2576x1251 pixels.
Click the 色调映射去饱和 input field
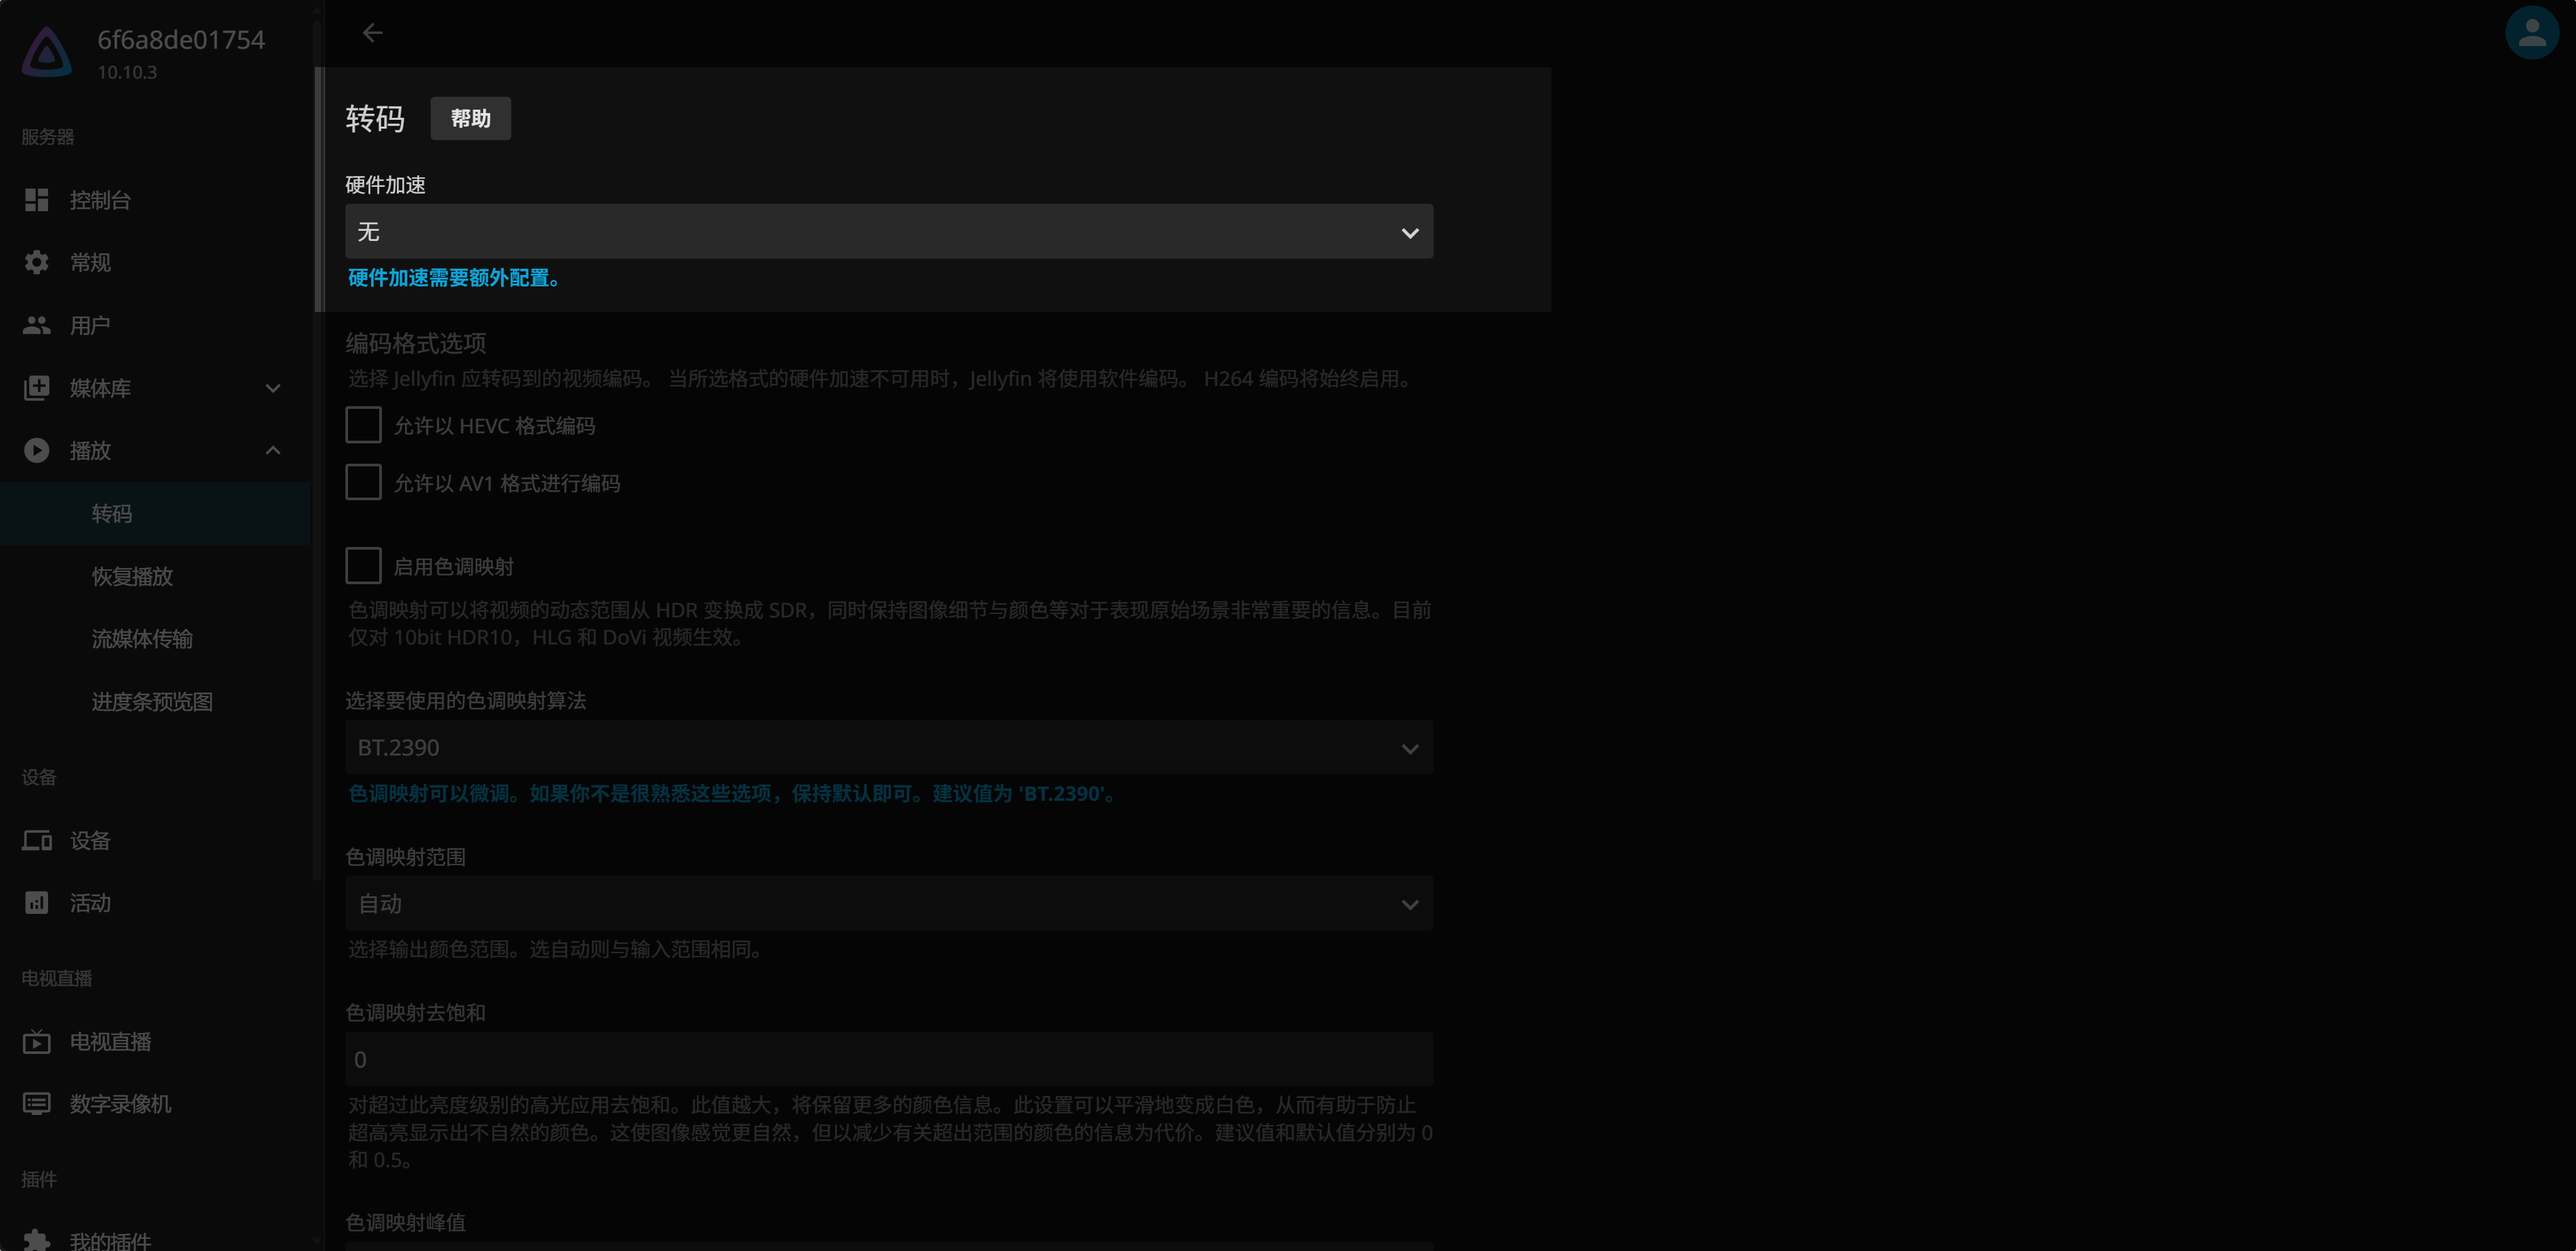pyautogui.click(x=889, y=1060)
